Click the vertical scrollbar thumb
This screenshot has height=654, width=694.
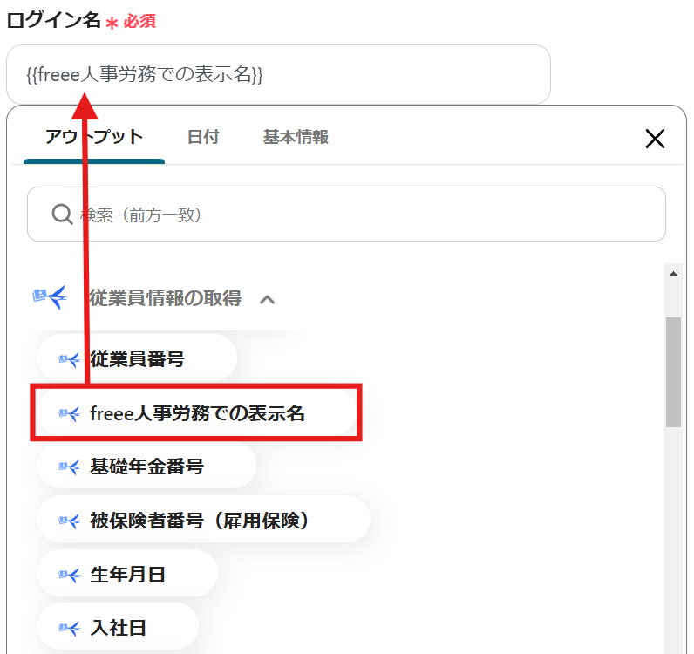(x=673, y=372)
